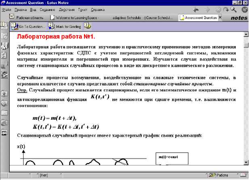Open the [Нет] paragraph style popup

tap(50, 175)
